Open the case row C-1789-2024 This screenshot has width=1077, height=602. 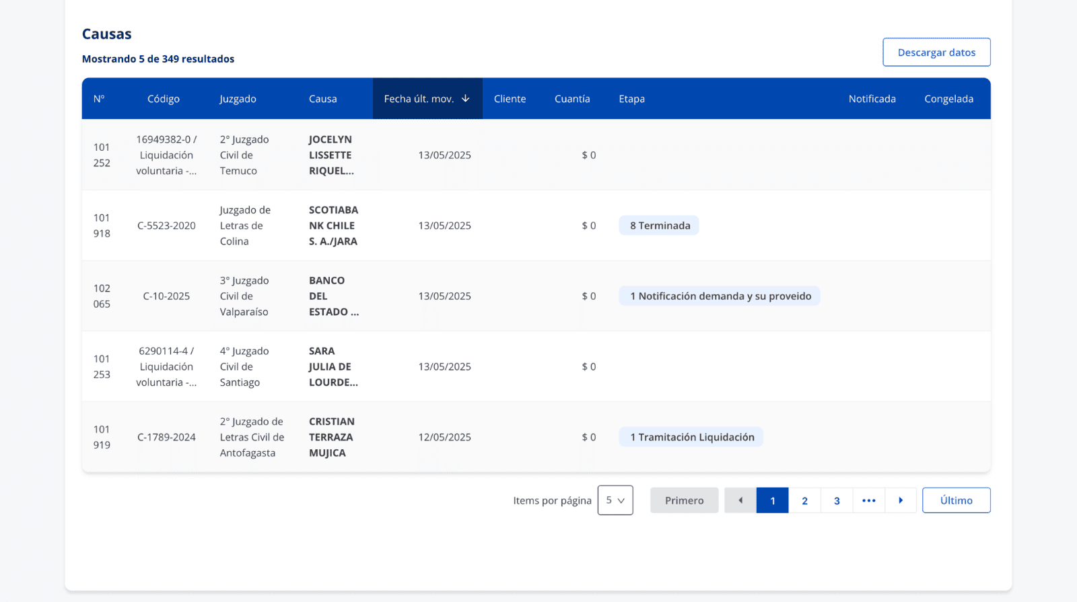pyautogui.click(x=166, y=437)
